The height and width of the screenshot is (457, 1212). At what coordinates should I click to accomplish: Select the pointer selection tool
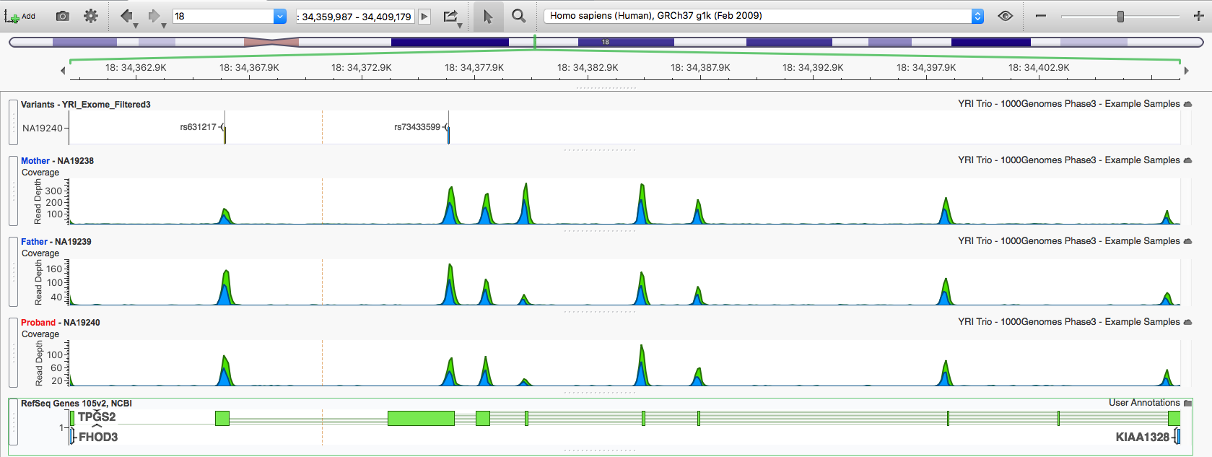click(x=488, y=16)
